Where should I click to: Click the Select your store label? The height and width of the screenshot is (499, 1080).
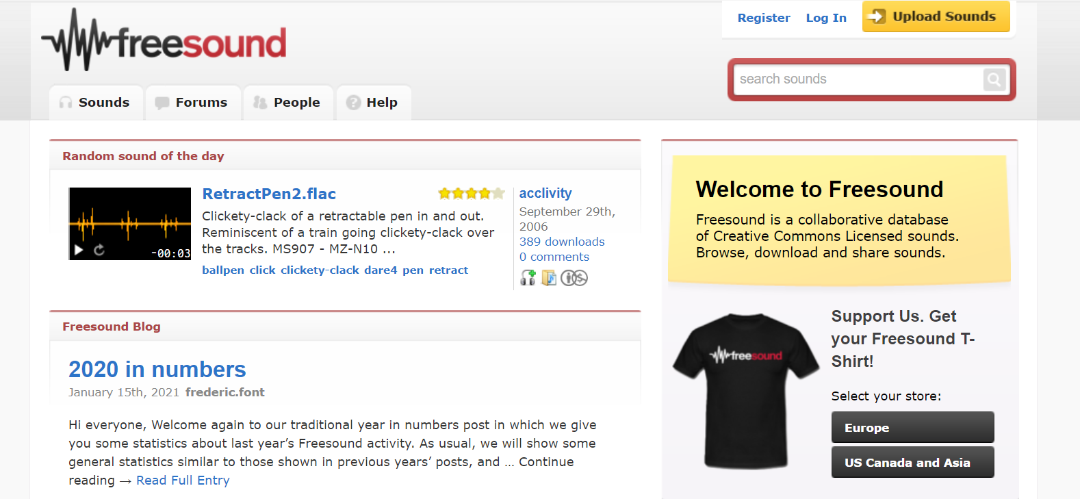(x=886, y=396)
